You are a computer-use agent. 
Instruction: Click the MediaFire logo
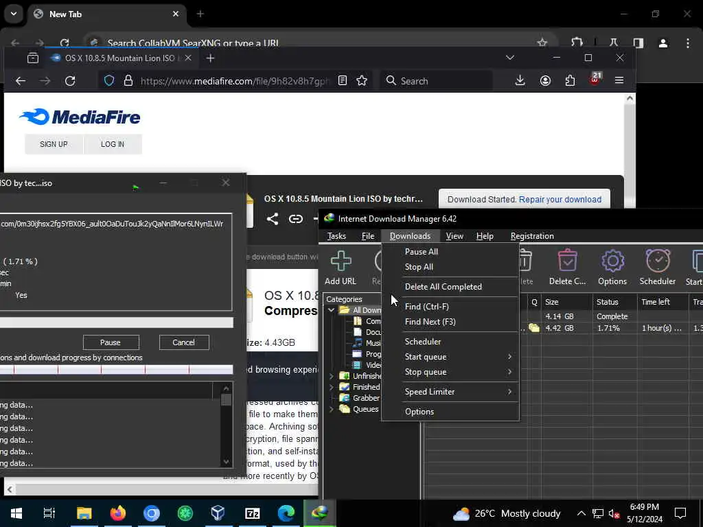point(80,117)
